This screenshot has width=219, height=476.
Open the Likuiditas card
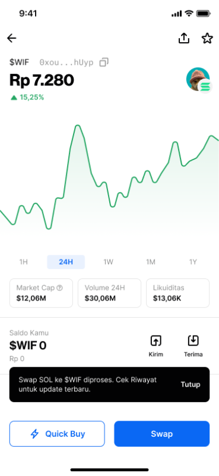(178, 293)
